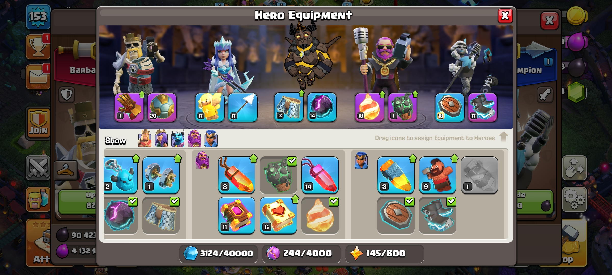This screenshot has height=275, width=612.
Task: Select the Hog Rider Puppet level 9
Action: click(438, 175)
